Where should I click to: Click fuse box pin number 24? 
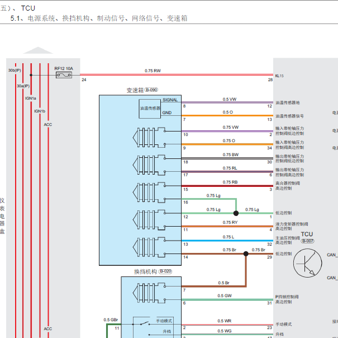(x=84, y=79)
